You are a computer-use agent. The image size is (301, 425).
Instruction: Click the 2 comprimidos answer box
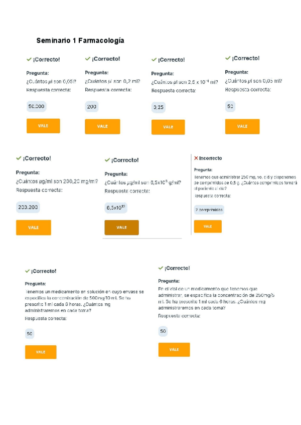pyautogui.click(x=209, y=210)
